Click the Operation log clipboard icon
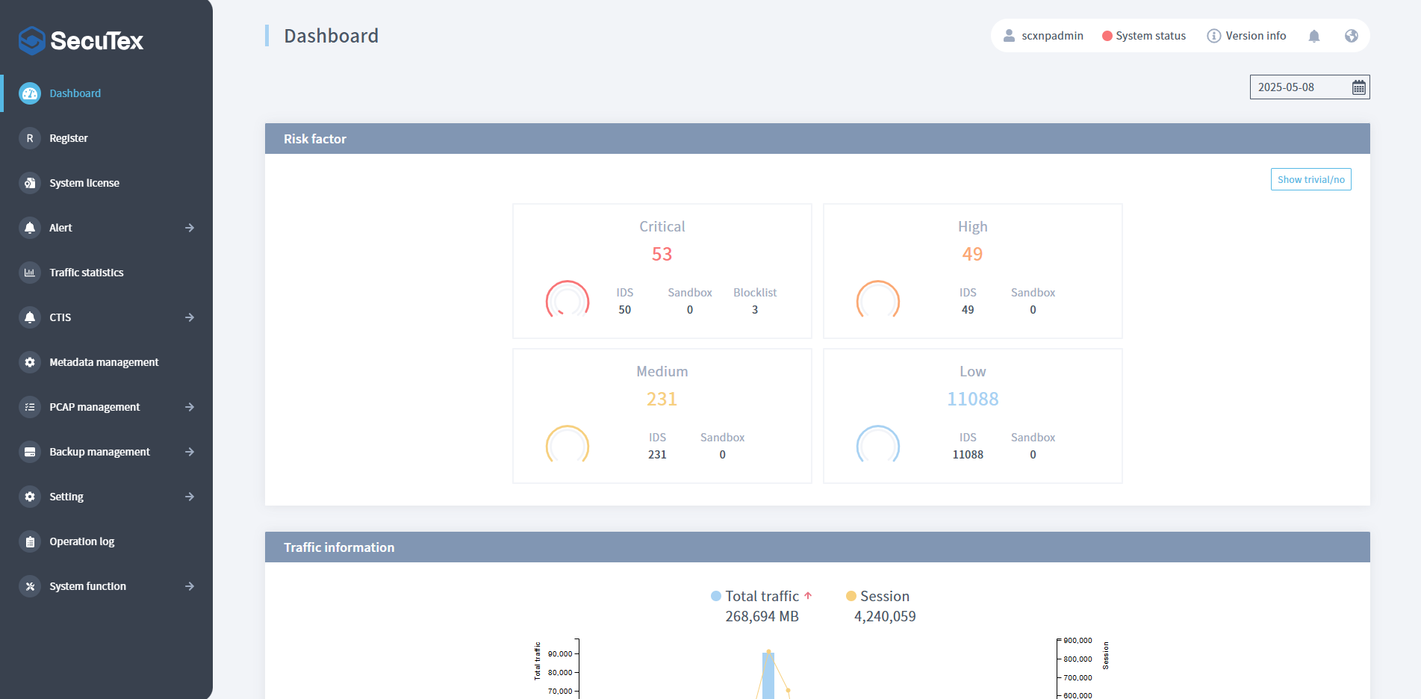The height and width of the screenshot is (699, 1421). click(30, 541)
